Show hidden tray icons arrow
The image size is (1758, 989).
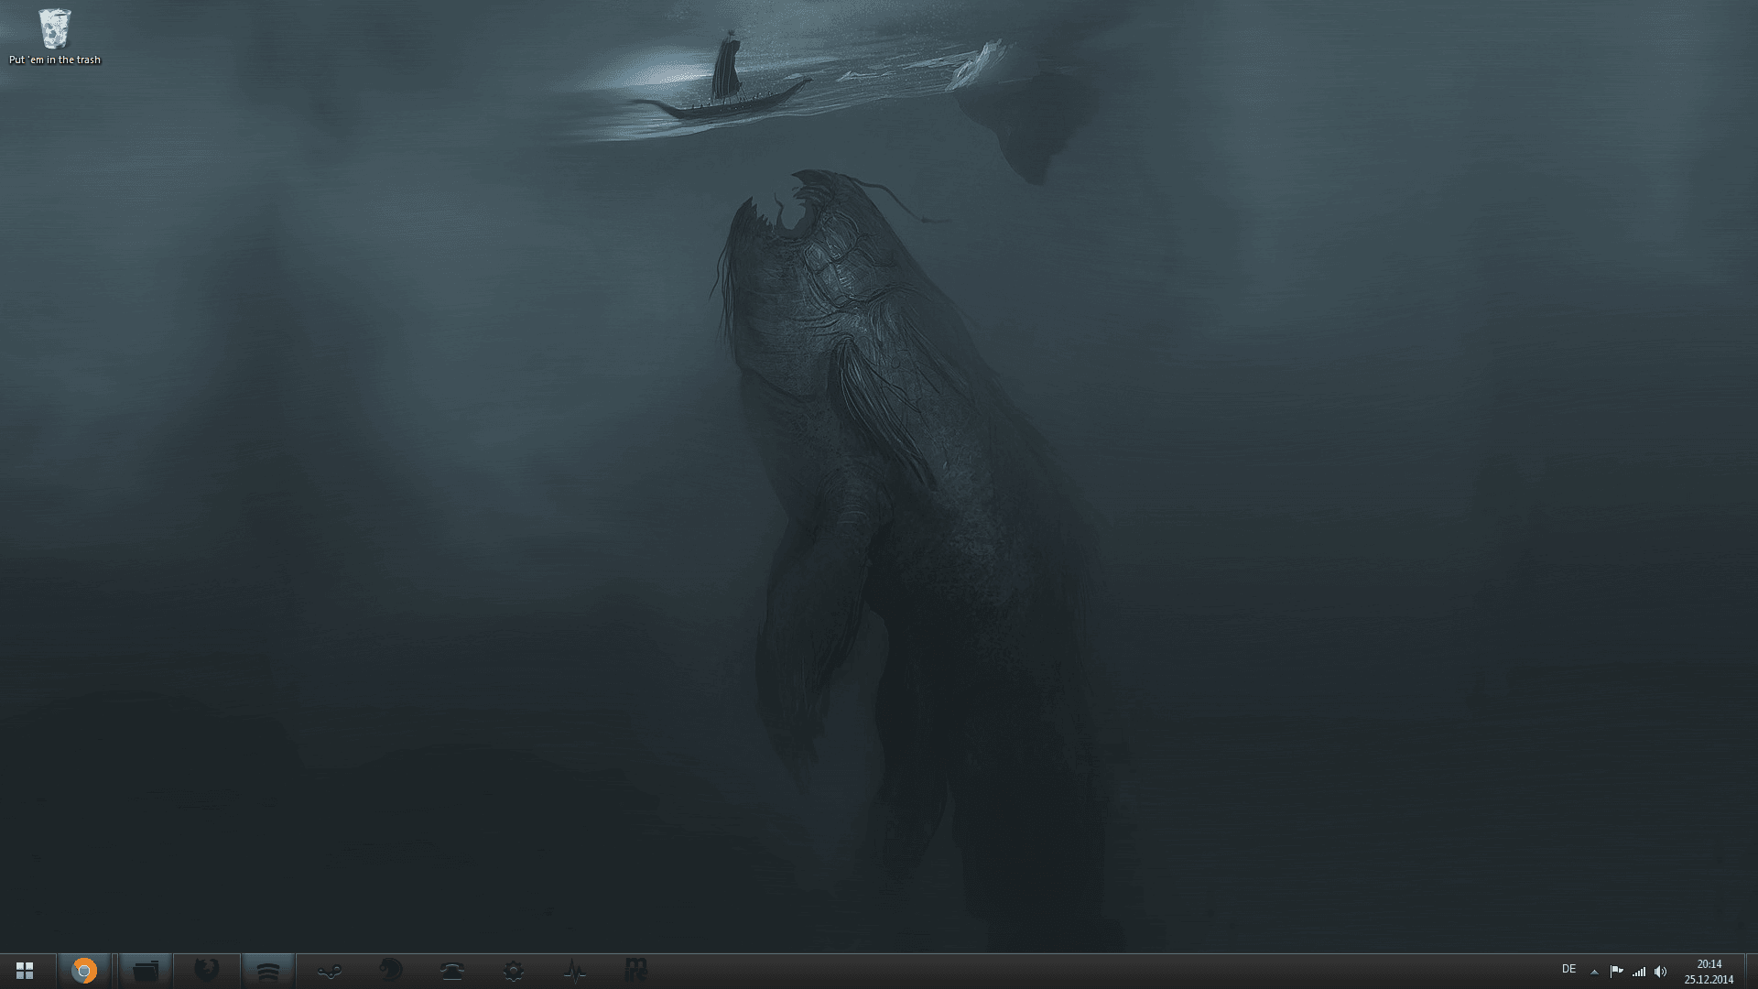(1594, 972)
